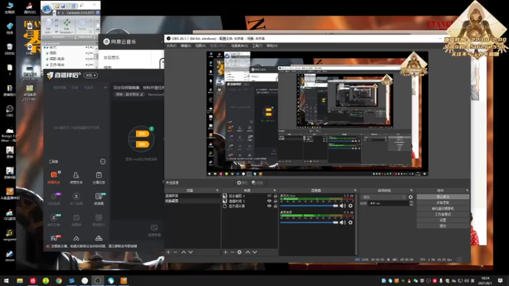Open Chrome from the taskbar
Viewport: 509px width, 286px height.
pos(59,280)
